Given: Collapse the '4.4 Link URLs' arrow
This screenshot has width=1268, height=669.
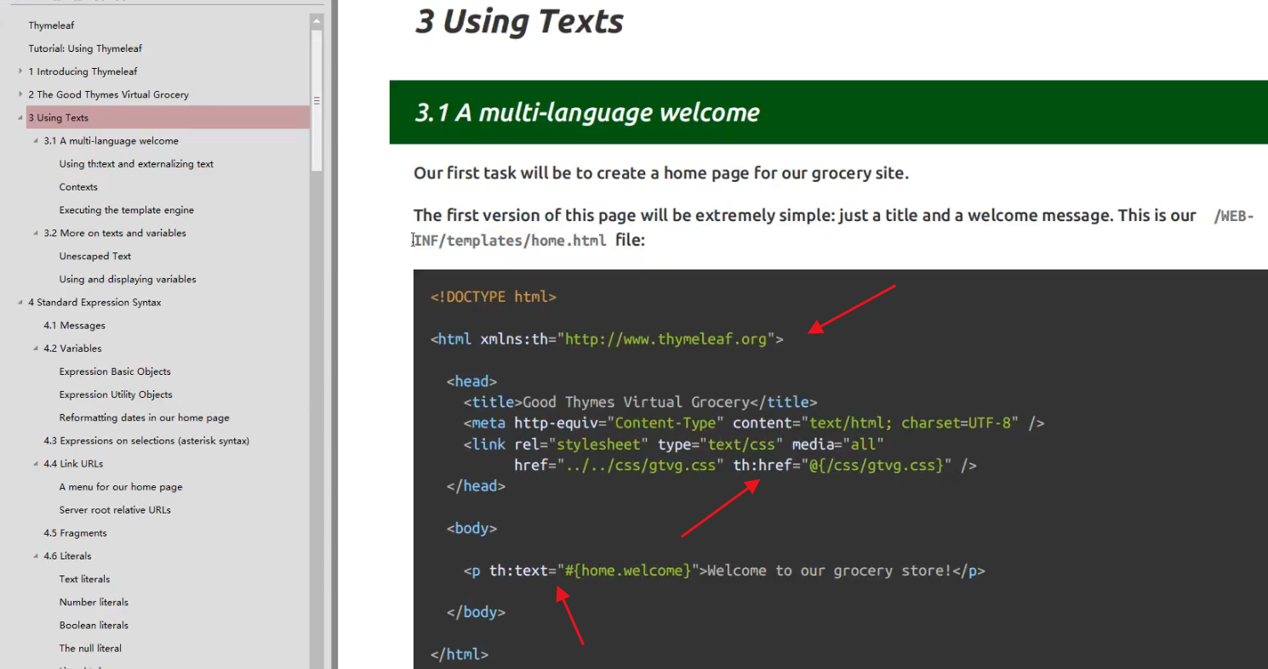Looking at the screenshot, I should [36, 464].
